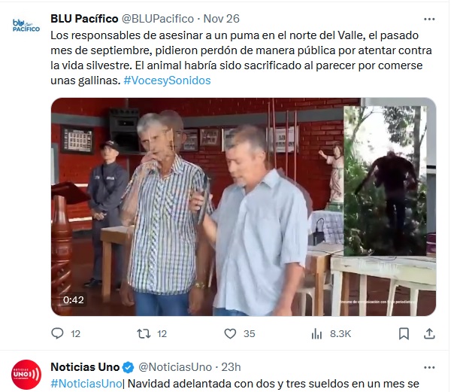
Task: Click Noticias Uno verified badge
Action: (129, 367)
